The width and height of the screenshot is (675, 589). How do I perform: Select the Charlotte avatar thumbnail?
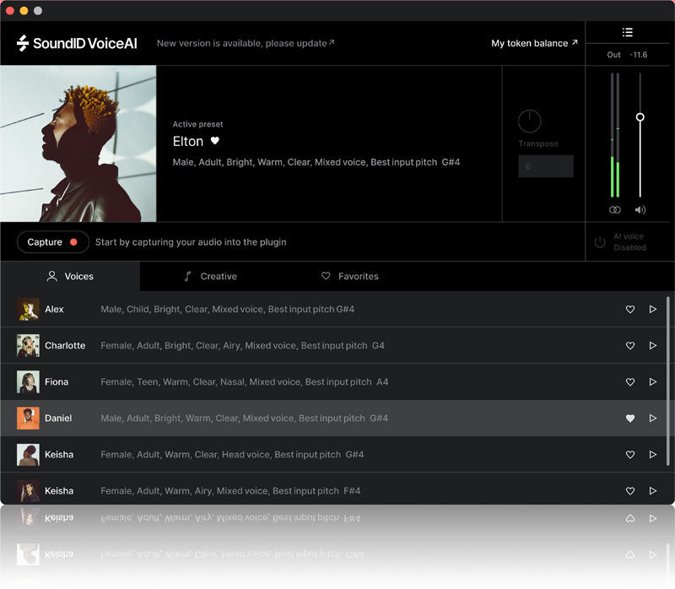pyautogui.click(x=28, y=345)
